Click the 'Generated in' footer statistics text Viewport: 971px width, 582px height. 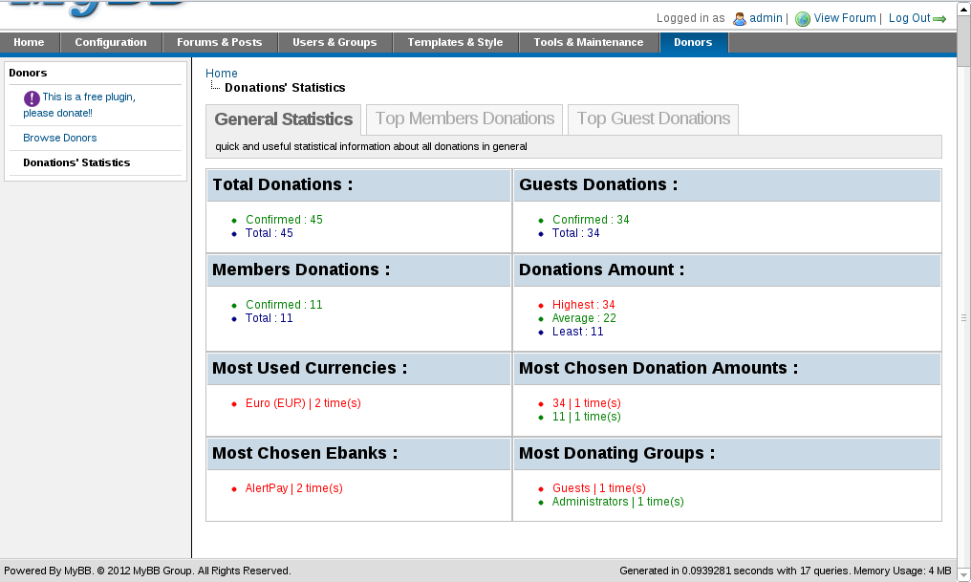(786, 571)
